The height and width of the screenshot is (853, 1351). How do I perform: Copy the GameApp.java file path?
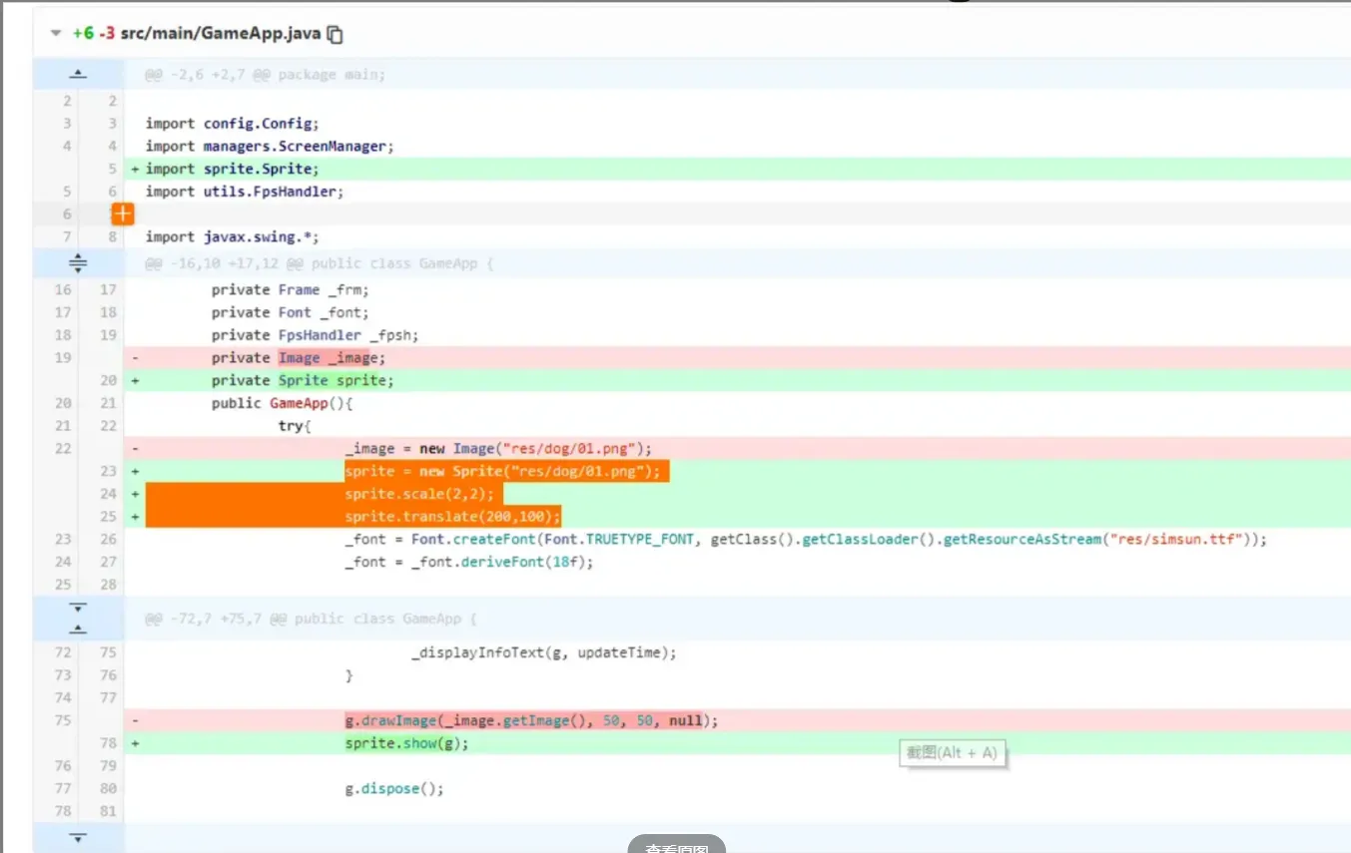[x=336, y=34]
